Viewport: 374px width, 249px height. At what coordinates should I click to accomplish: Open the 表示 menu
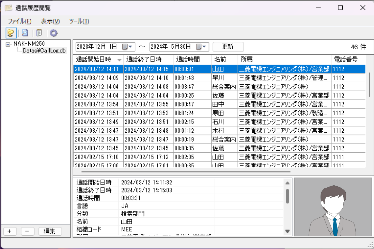[50, 21]
